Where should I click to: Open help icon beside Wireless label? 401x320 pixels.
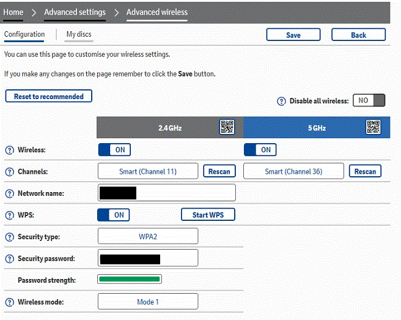[x=9, y=150]
